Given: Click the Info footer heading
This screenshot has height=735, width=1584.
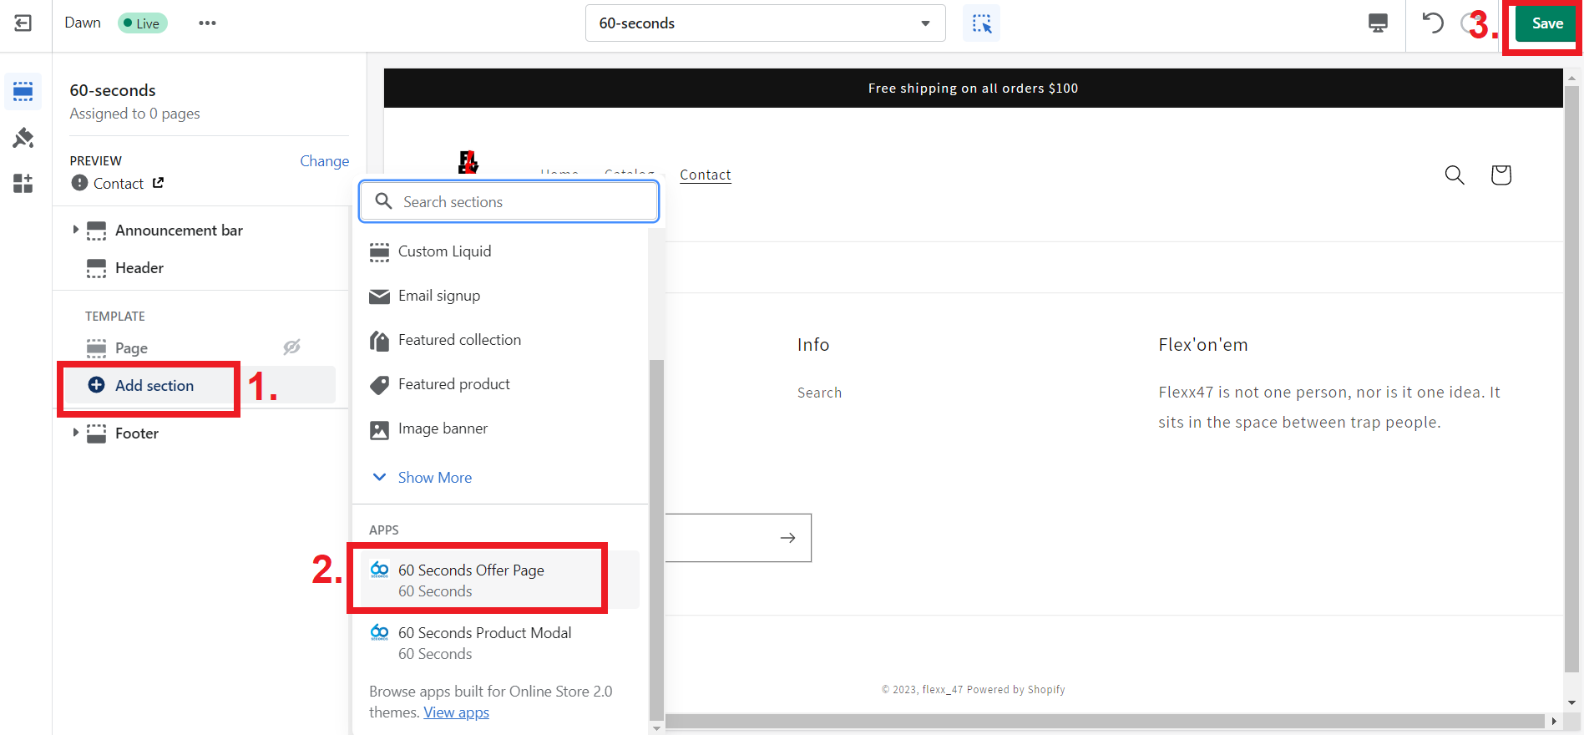Looking at the screenshot, I should pos(813,345).
